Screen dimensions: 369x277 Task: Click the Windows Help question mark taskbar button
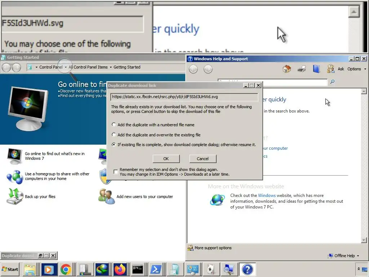click(247, 269)
